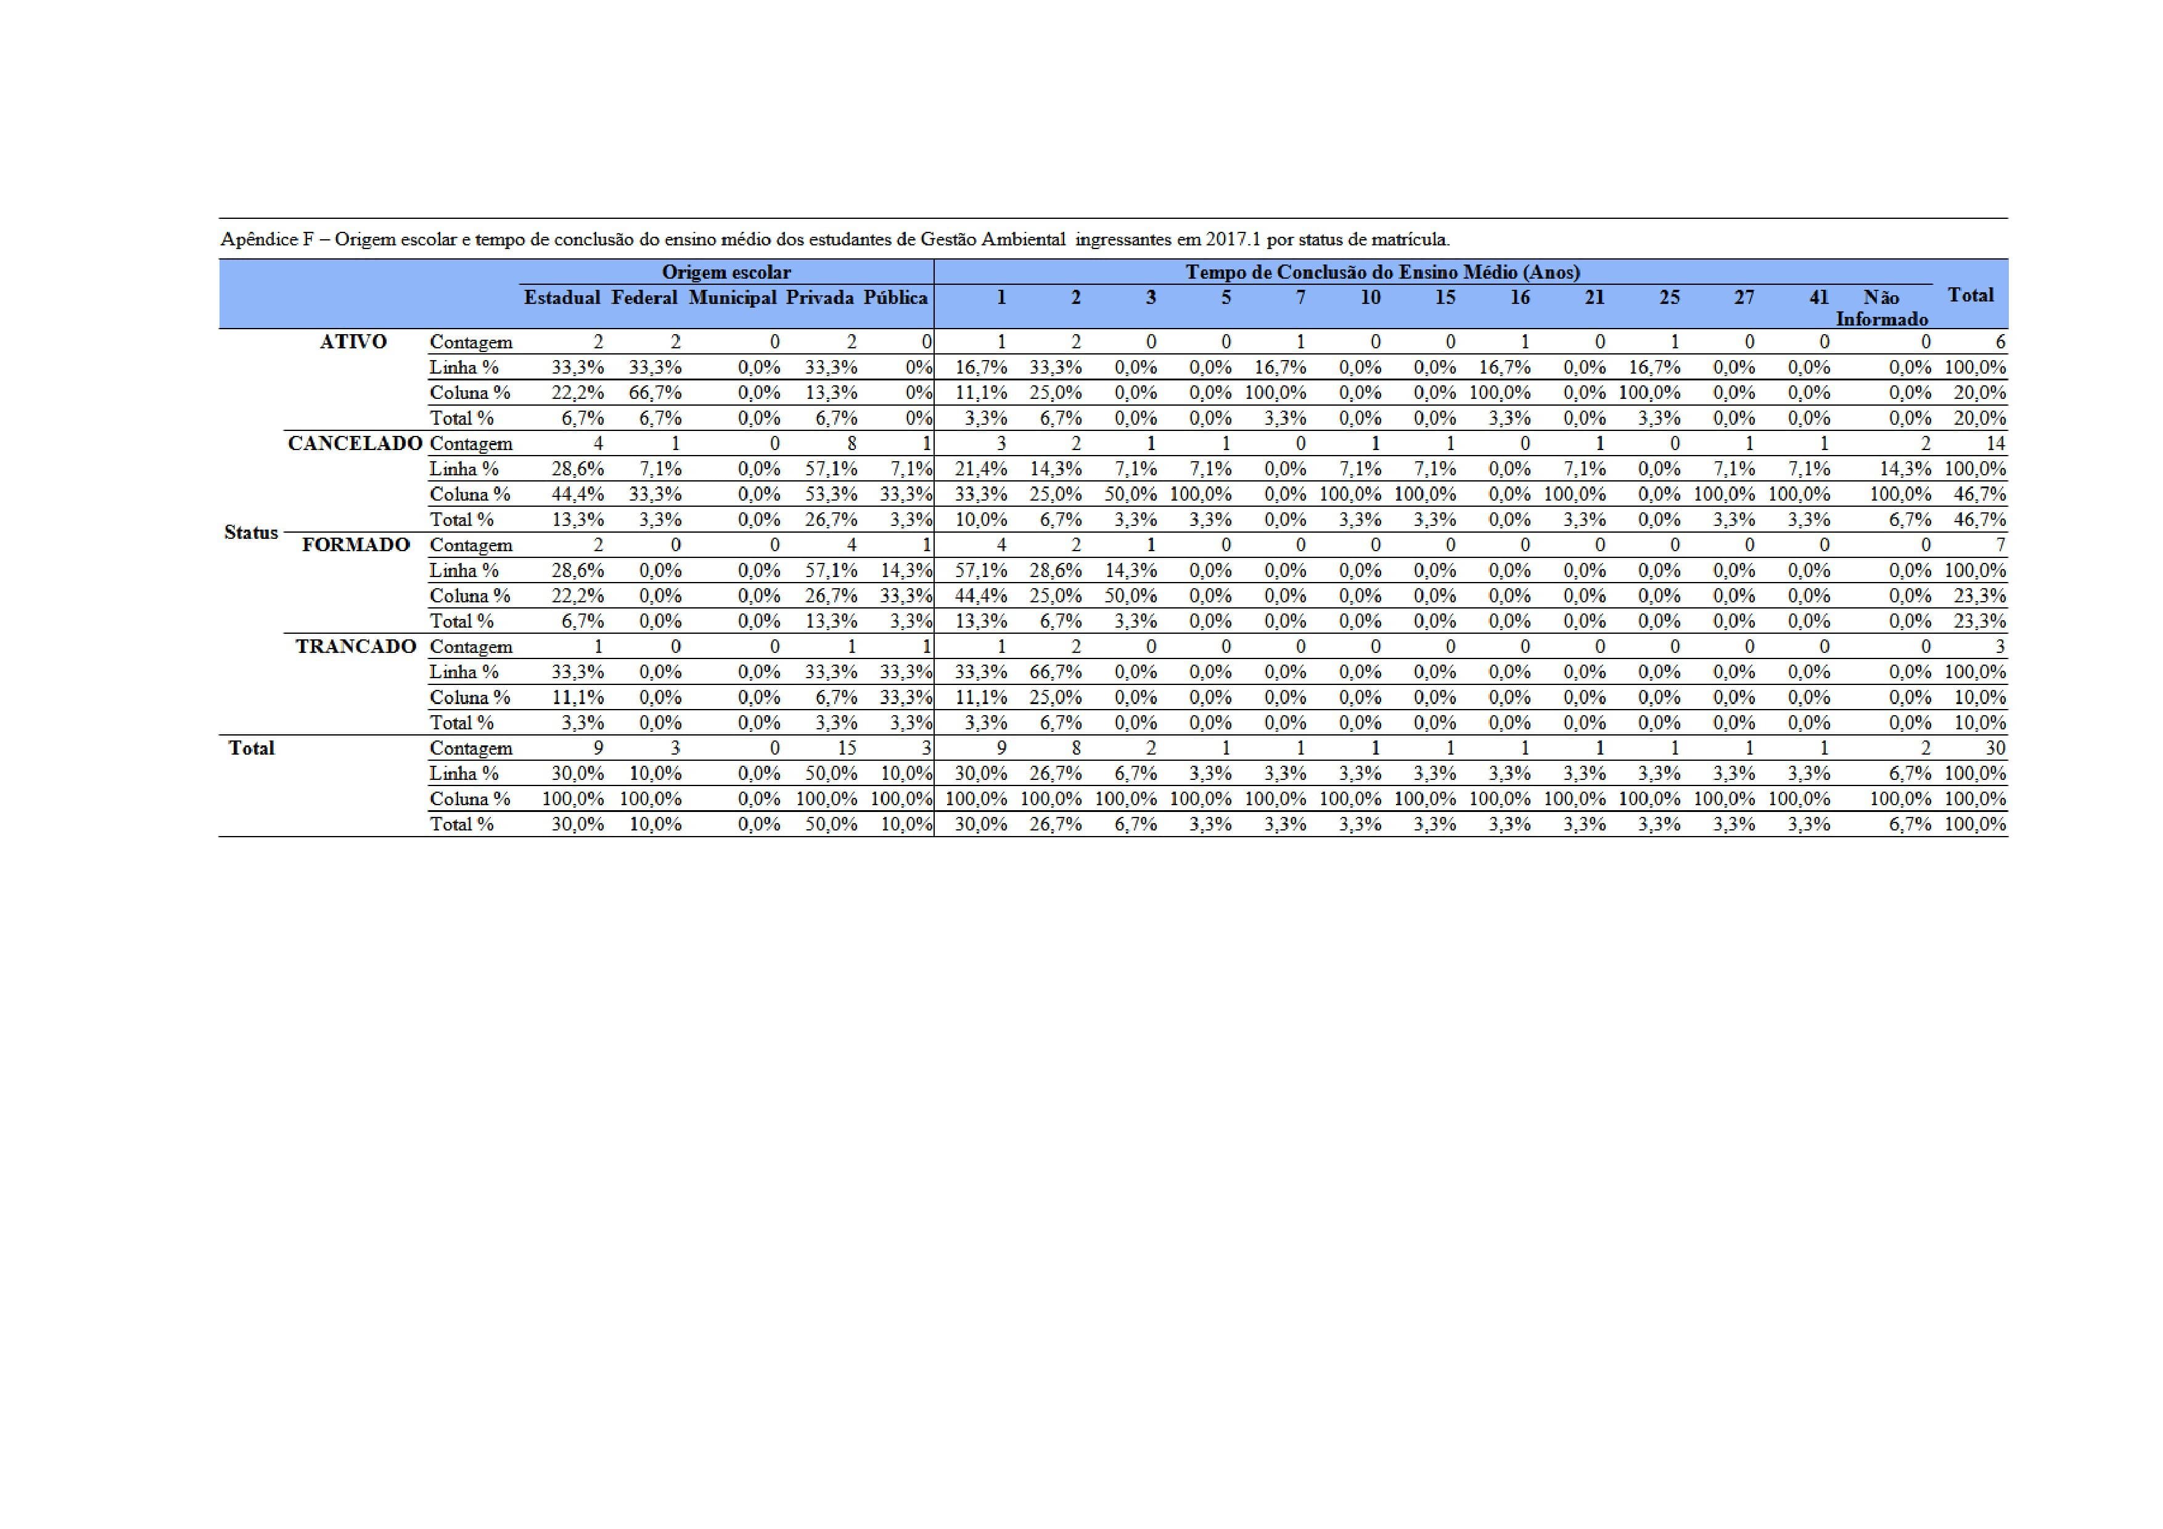2163x1529 pixels.
Task: Click the grand total count cell '30'
Action: [x=1995, y=748]
